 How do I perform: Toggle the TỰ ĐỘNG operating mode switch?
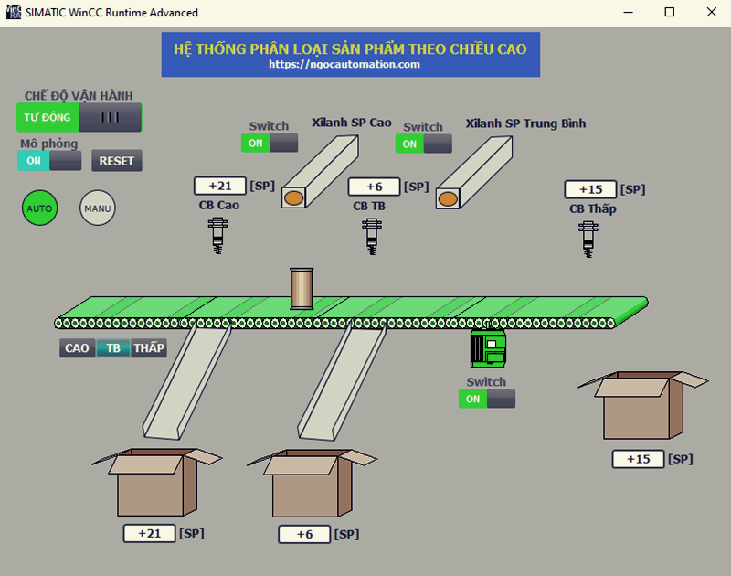(x=79, y=117)
